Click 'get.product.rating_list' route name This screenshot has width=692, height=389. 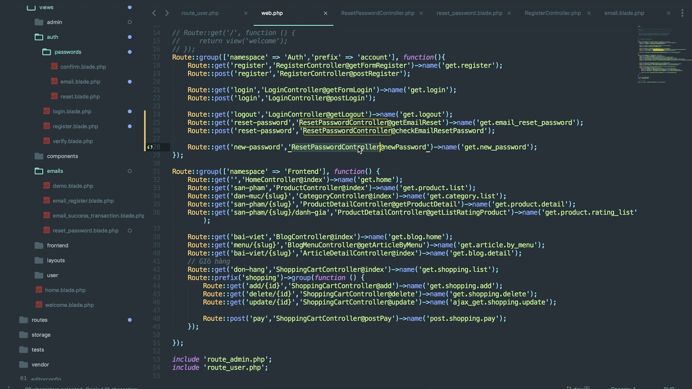coord(589,212)
